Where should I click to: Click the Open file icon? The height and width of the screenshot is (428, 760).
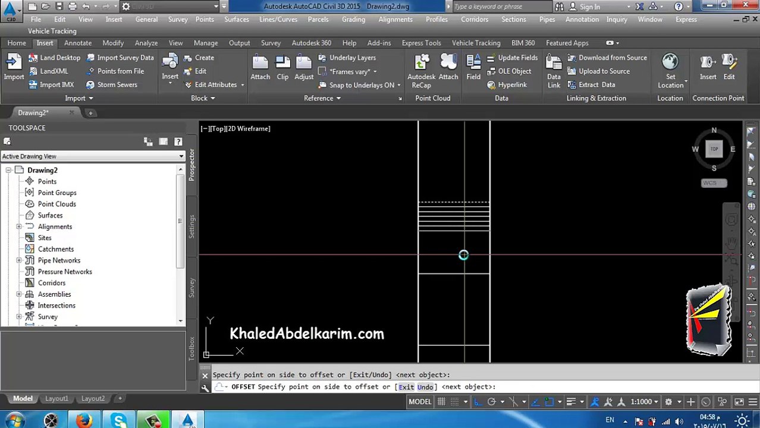(46, 7)
